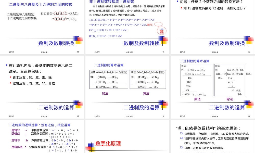Click bullet 由运算器、存储器、控制器、I/O 设备五大部分组成
This screenshot has width=255, height=153.
(217, 134)
